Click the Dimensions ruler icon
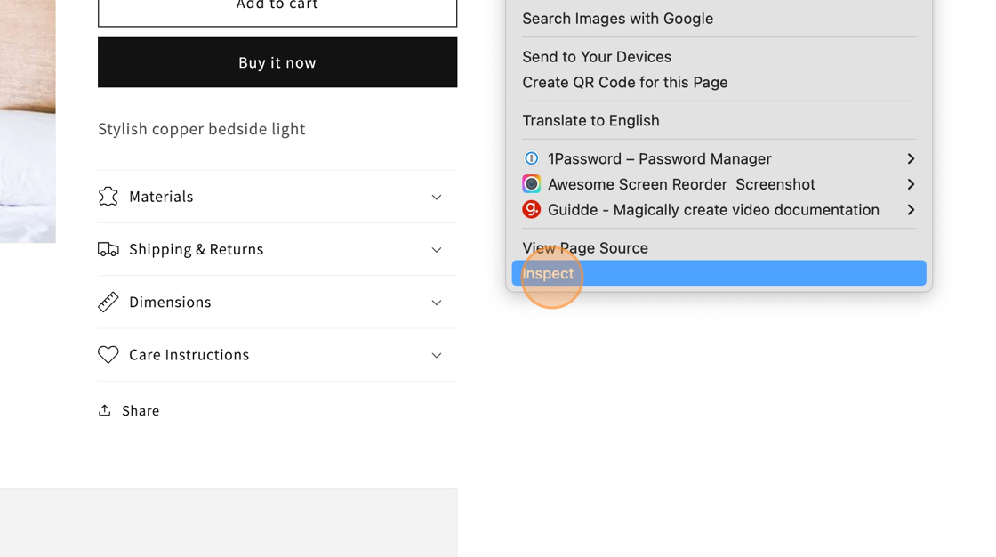The width and height of the screenshot is (996, 557). [108, 302]
